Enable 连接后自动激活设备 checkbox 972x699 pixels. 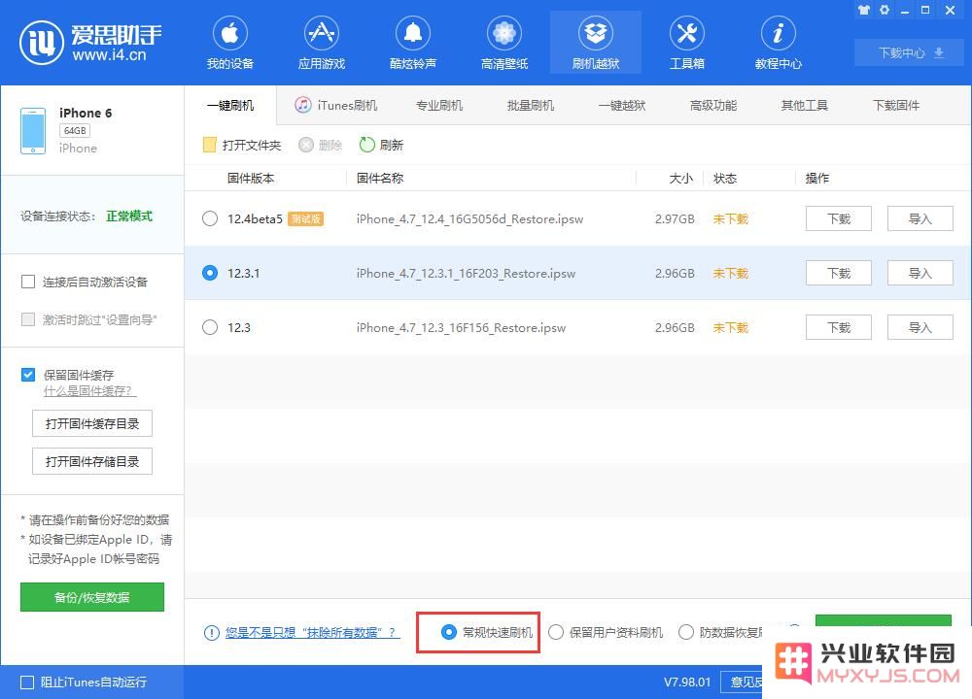(x=28, y=282)
